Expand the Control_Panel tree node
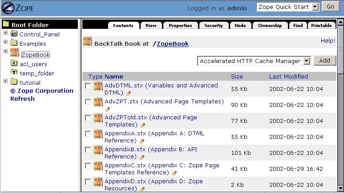Screen dimensions: 344x193 click(x=5, y=32)
